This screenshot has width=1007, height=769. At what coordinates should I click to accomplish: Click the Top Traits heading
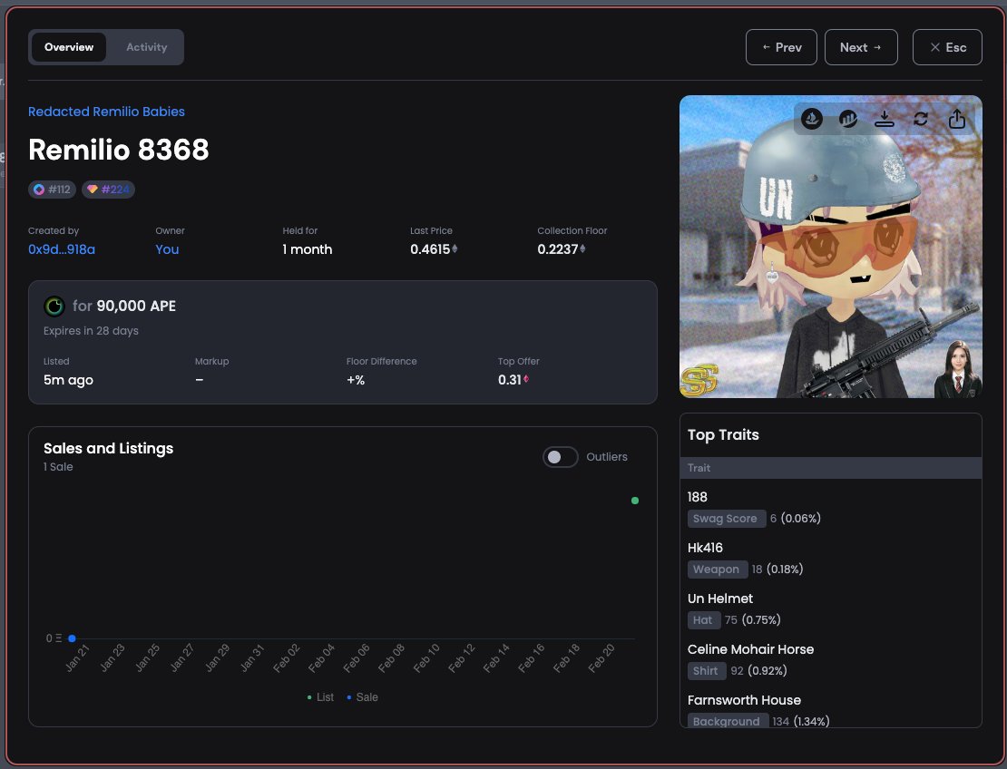click(723, 434)
